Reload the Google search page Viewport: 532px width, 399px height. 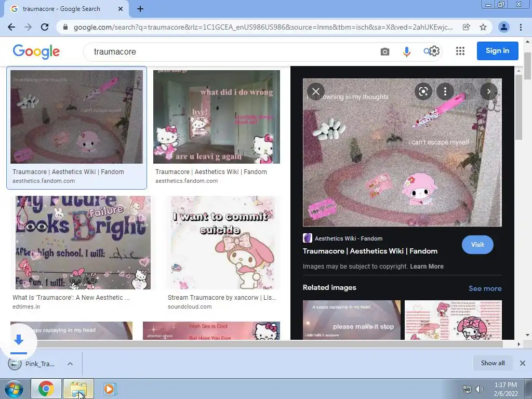[45, 27]
